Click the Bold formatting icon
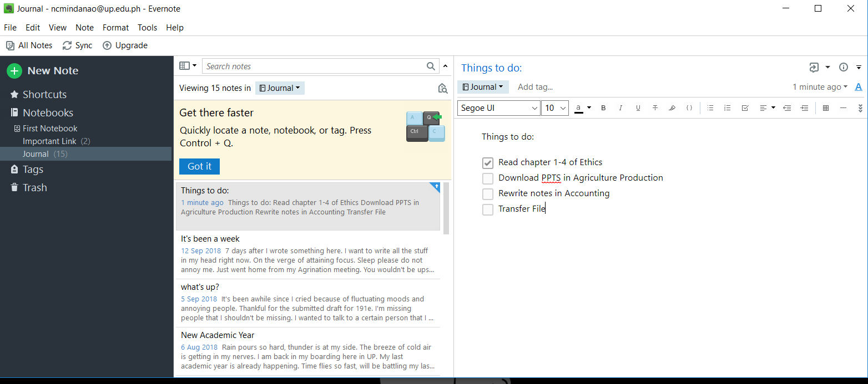 (603, 108)
